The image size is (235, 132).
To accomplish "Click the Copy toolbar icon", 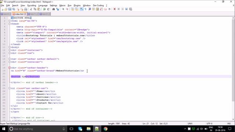I will point(35,9).
